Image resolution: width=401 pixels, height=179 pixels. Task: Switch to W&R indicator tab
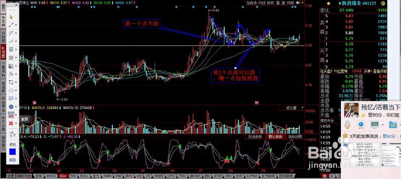[107, 176]
